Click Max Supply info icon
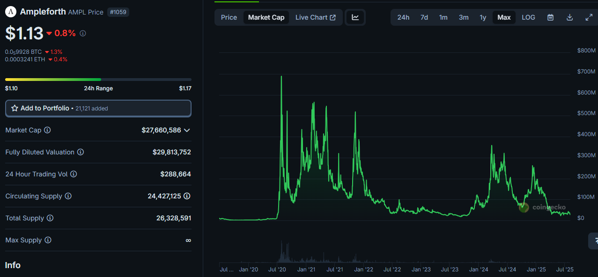The width and height of the screenshot is (598, 277). (48, 240)
